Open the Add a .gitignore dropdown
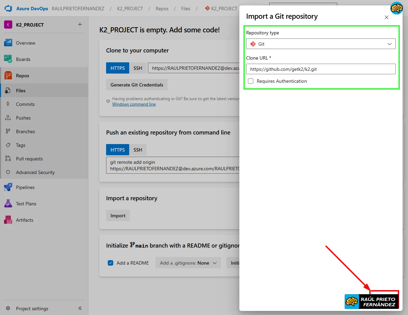This screenshot has width=408, height=315. (188, 263)
